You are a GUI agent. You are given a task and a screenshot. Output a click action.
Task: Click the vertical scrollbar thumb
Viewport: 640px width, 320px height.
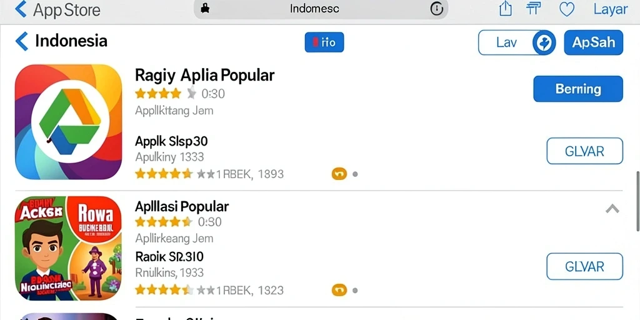coord(638,201)
